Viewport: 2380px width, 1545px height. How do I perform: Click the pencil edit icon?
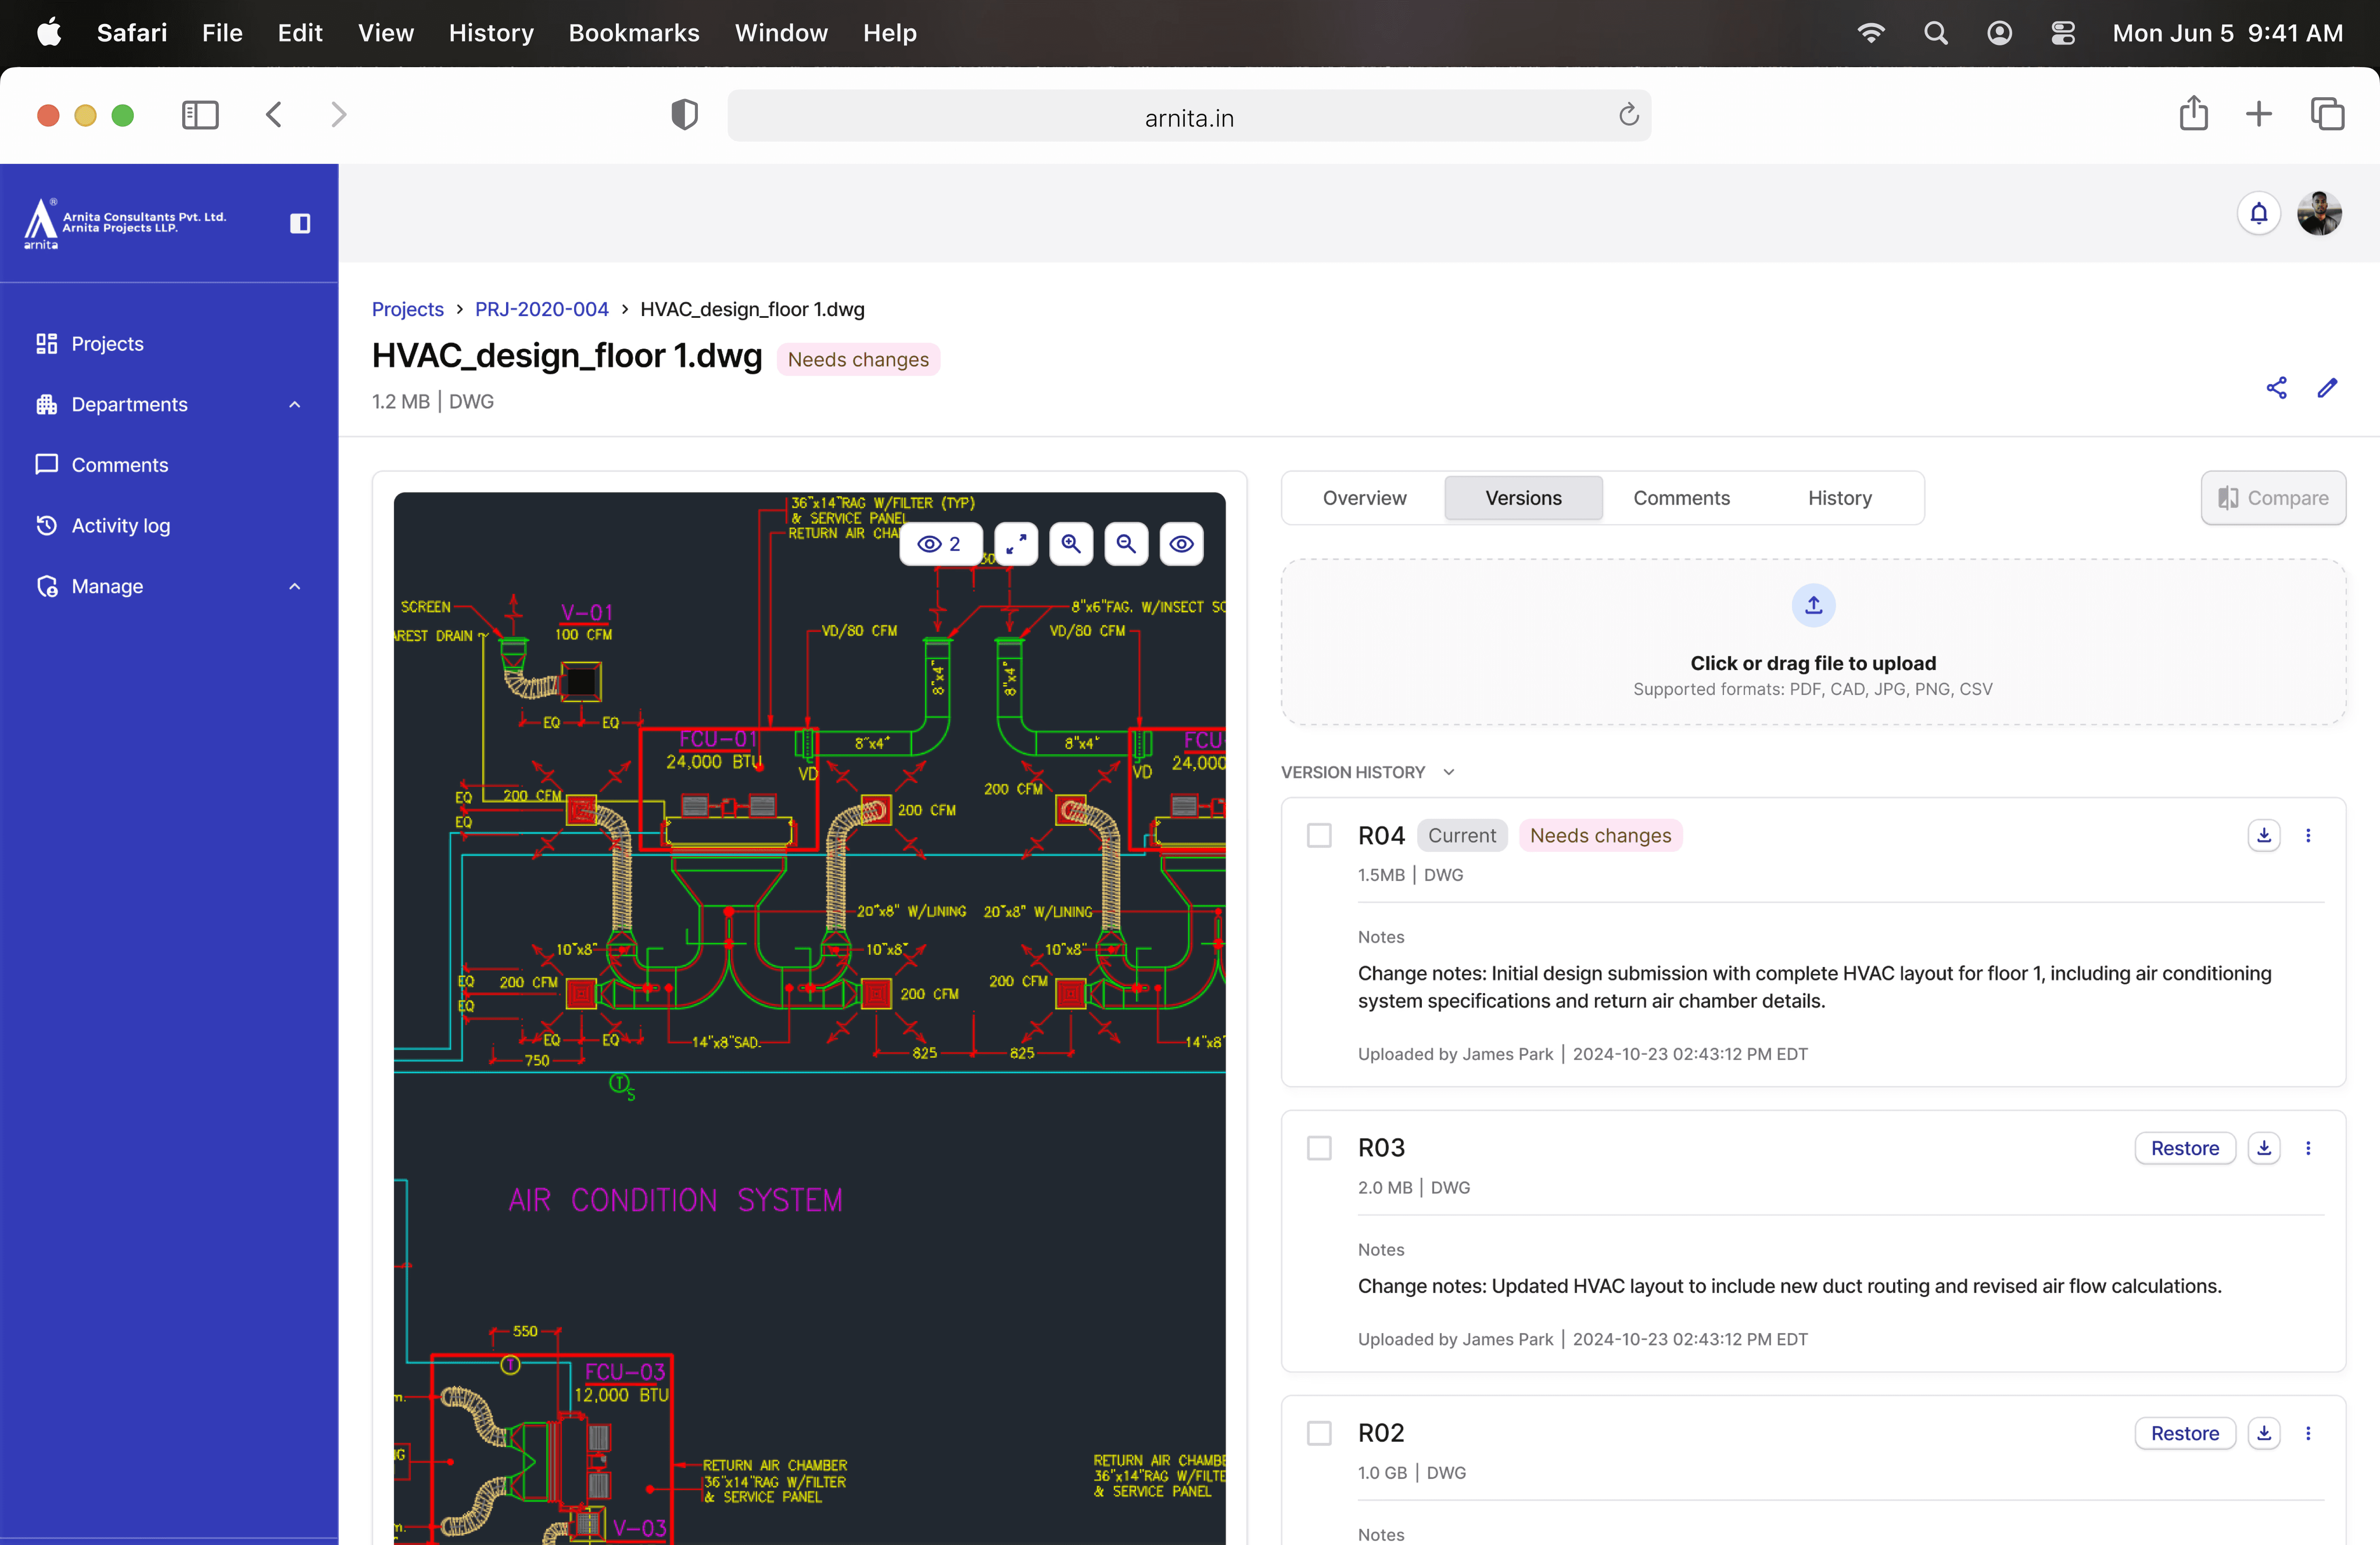(2327, 388)
